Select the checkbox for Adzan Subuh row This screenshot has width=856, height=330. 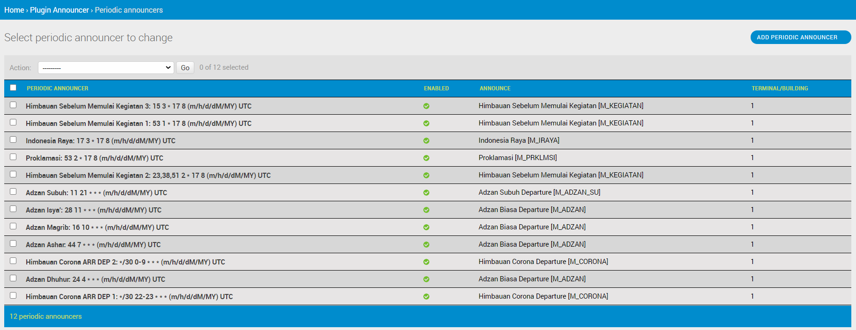click(13, 191)
